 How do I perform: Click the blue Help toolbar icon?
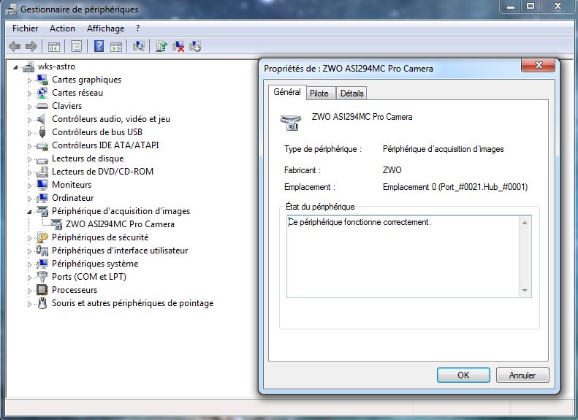99,47
